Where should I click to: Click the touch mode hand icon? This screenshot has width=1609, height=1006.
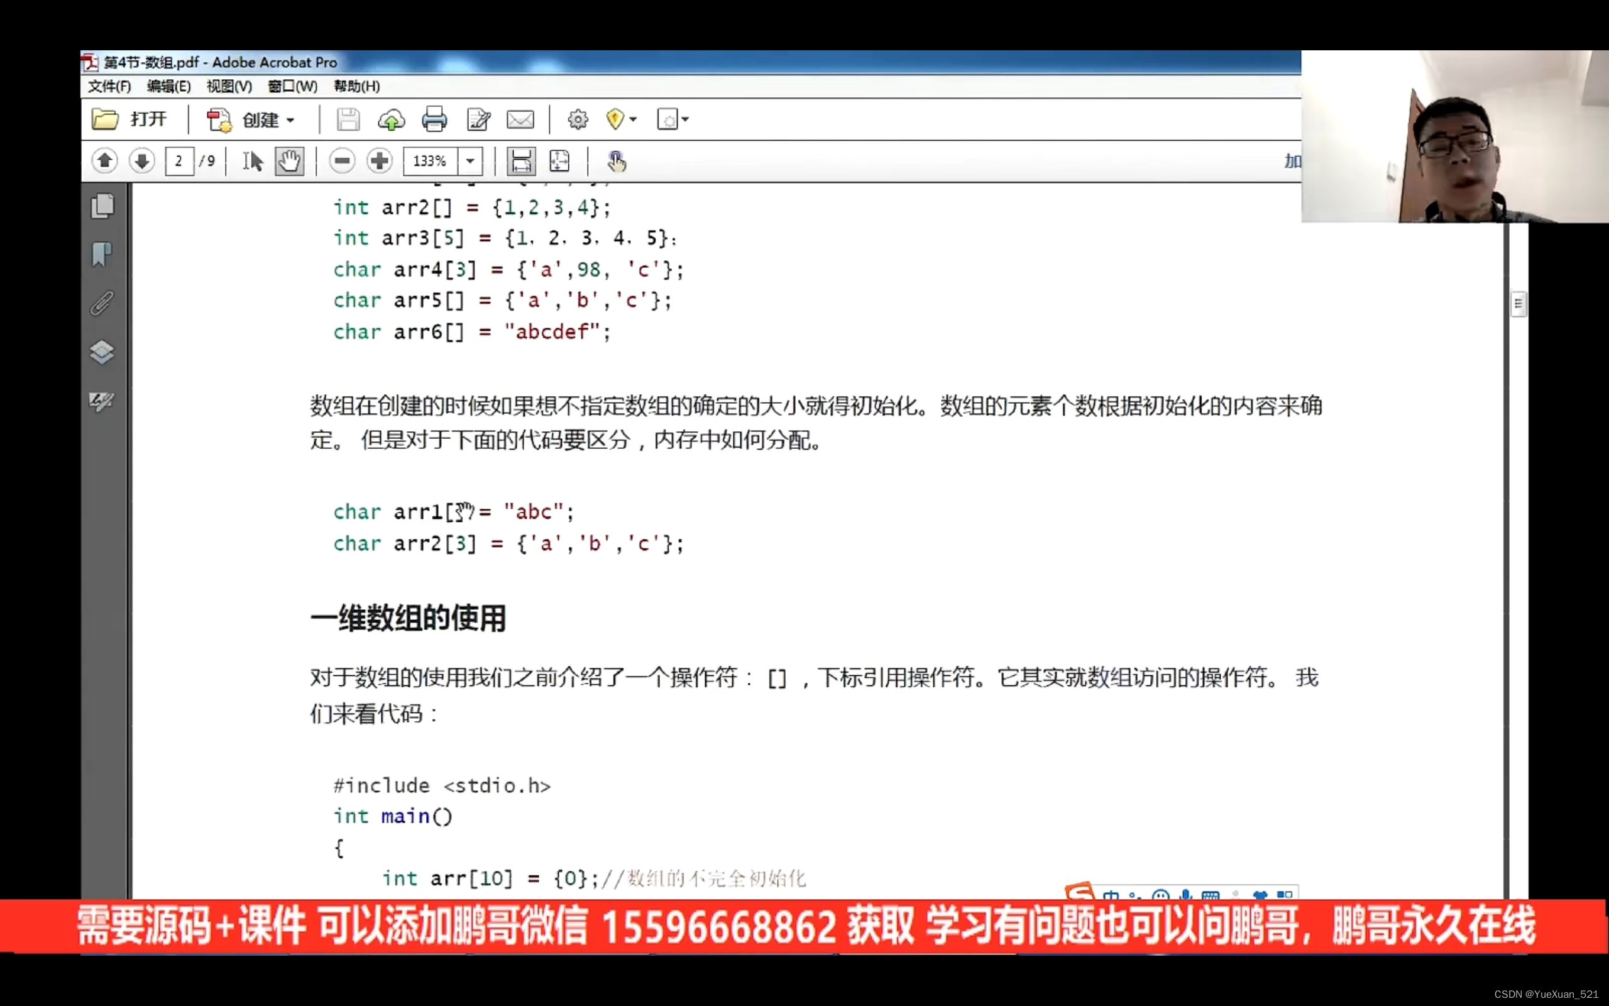tap(617, 161)
